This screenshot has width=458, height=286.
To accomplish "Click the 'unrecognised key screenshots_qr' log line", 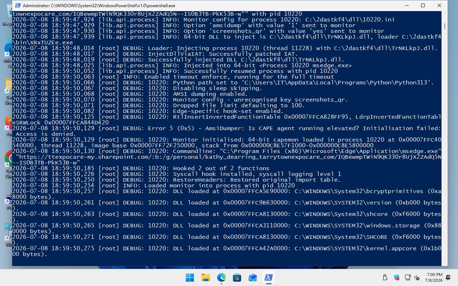I will [x=180, y=100].
